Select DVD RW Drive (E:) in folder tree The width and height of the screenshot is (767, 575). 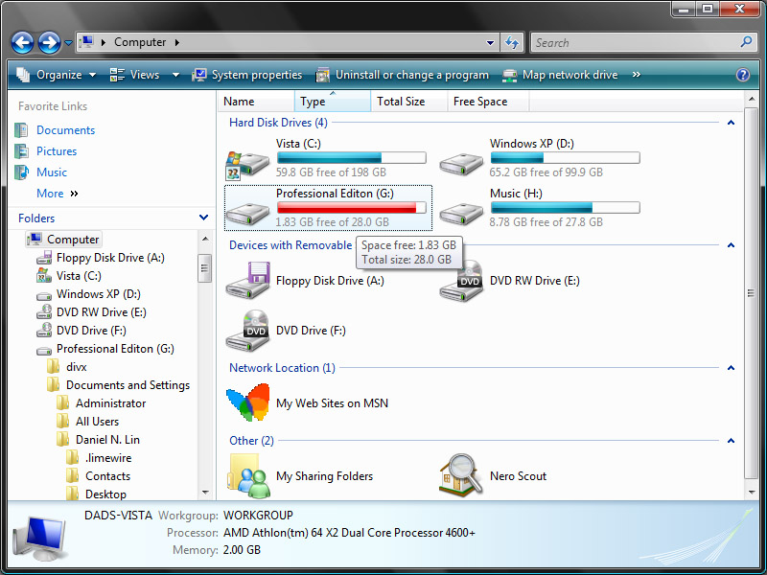click(102, 312)
